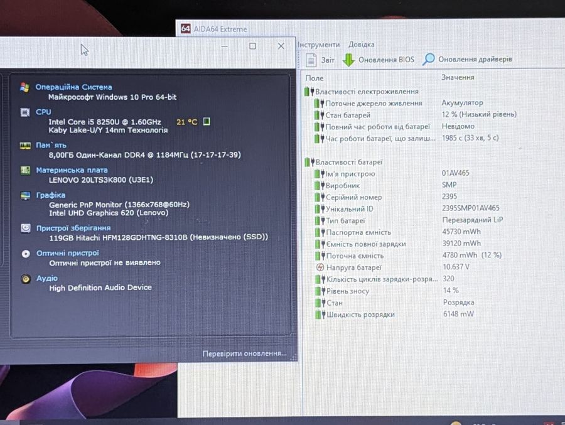Open the Довідка menu in AIDA64
This screenshot has width=565, height=425.
(x=361, y=45)
